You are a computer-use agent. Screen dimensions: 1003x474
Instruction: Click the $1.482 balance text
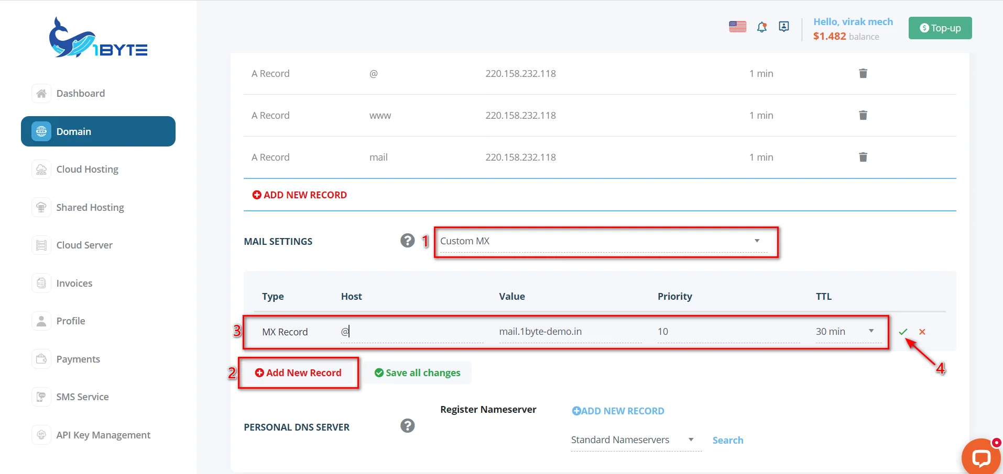[x=846, y=36]
